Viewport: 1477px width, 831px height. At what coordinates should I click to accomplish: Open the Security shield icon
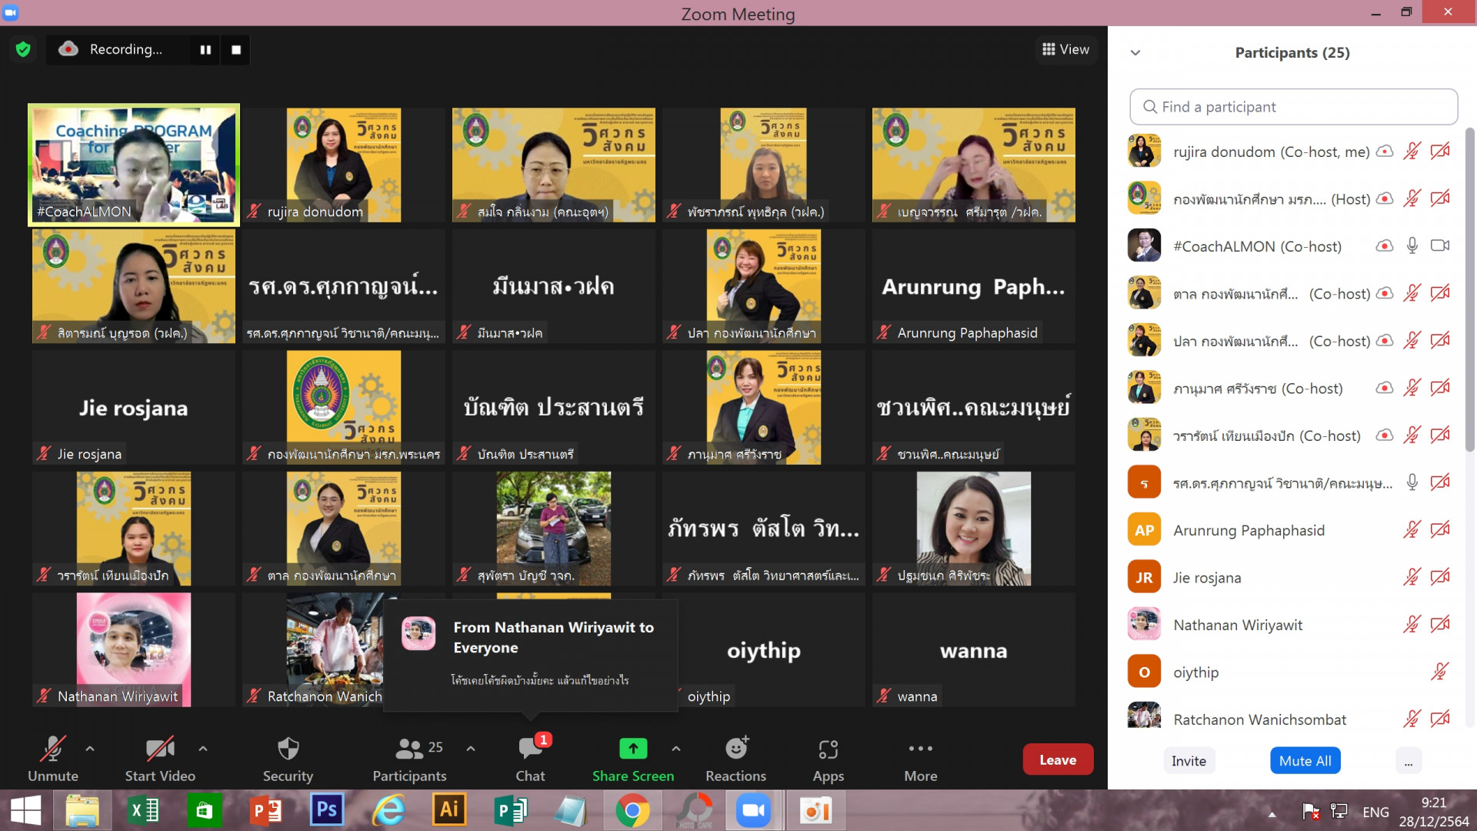(288, 749)
